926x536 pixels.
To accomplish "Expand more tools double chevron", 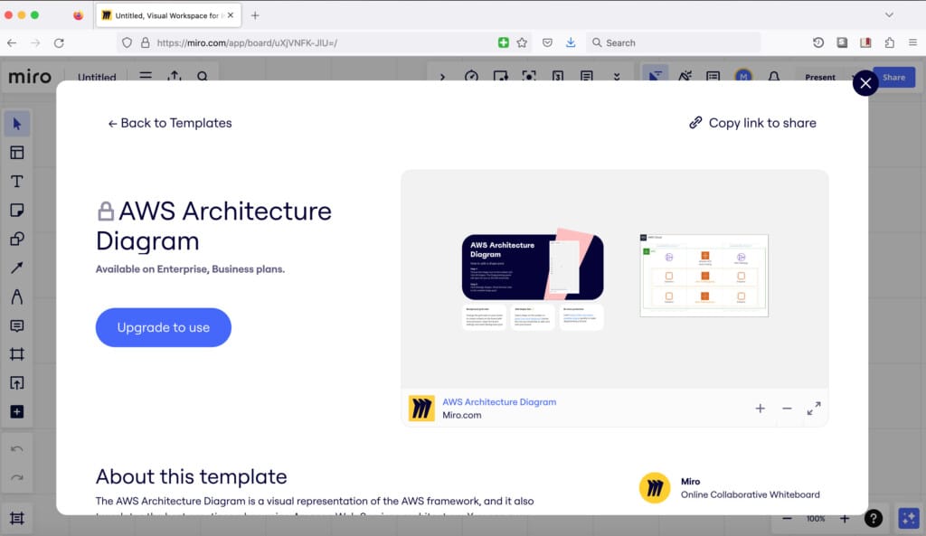I will click(x=617, y=77).
